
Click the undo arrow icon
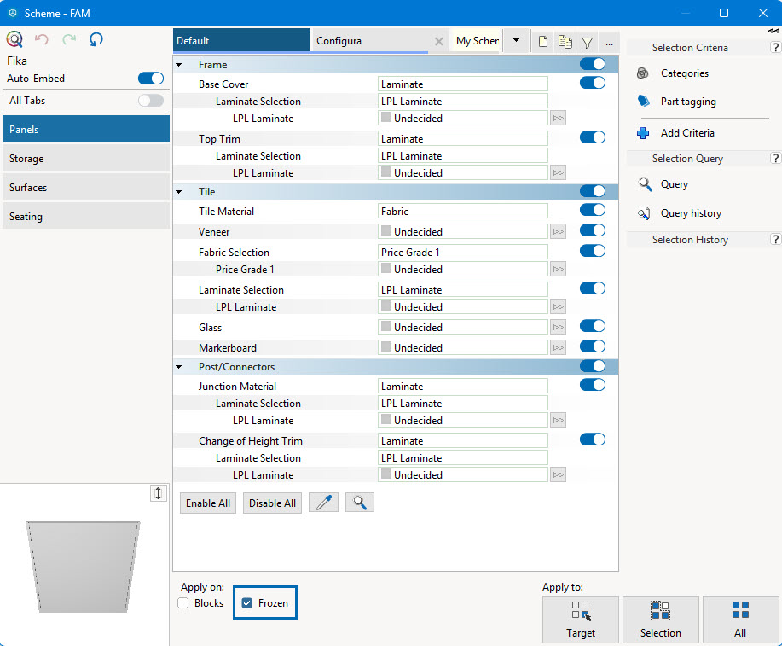coord(42,39)
